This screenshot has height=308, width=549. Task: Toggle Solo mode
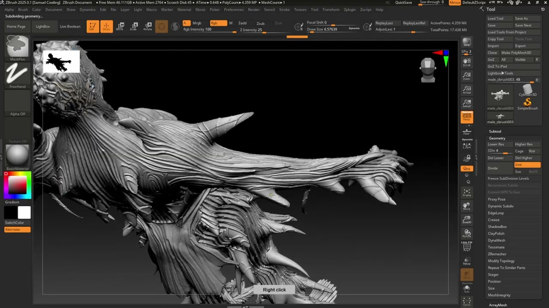[x=467, y=288]
